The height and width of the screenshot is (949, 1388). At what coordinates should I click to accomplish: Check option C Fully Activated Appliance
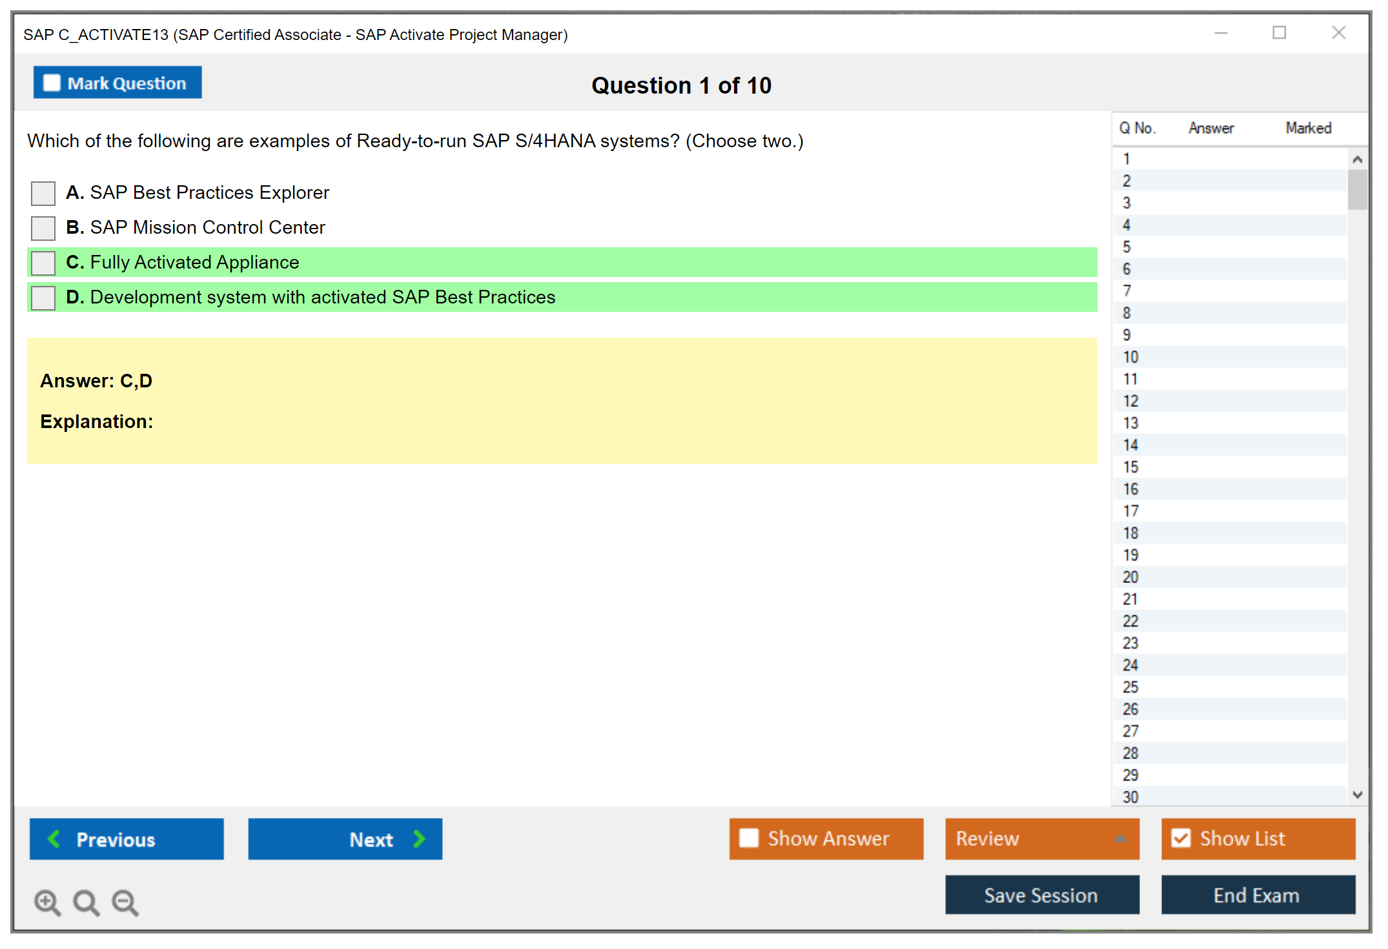43,263
